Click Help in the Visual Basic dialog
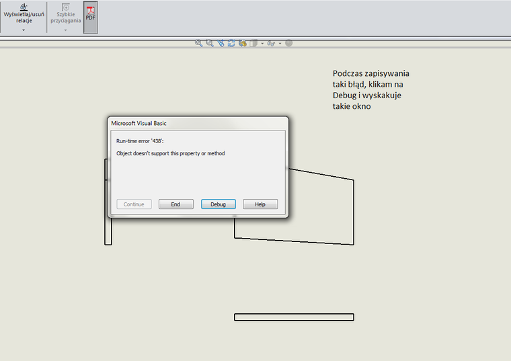 (260, 204)
